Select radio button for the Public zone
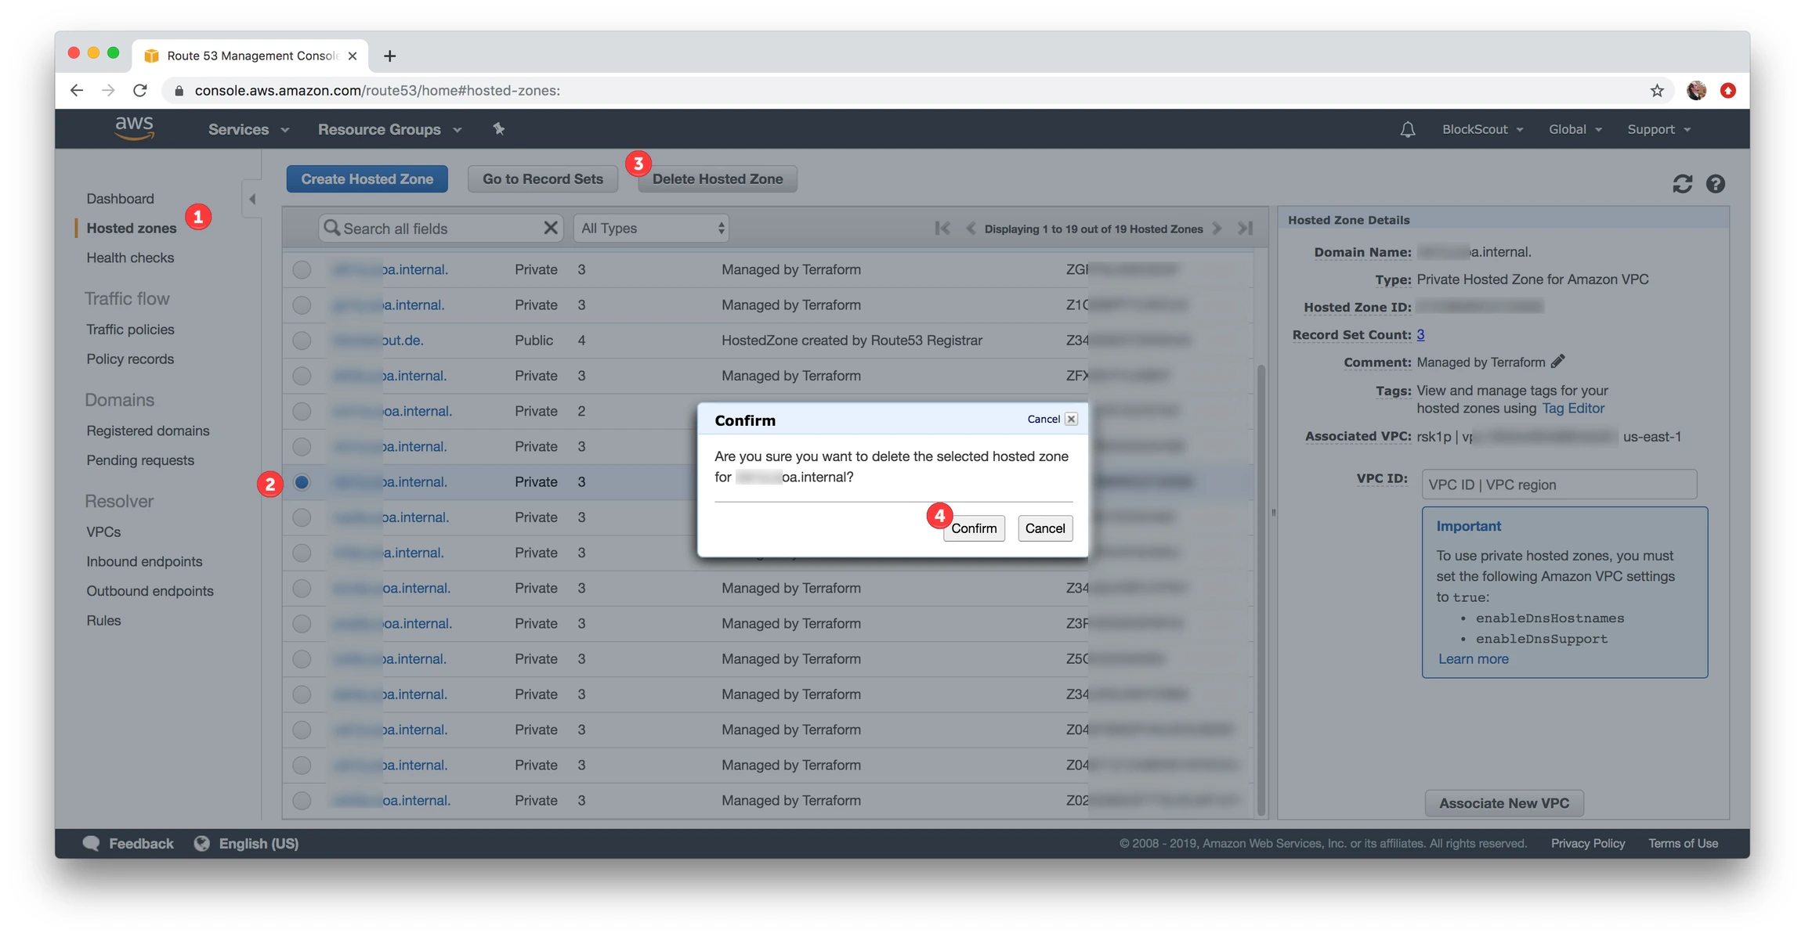1805x937 pixels. (x=302, y=341)
